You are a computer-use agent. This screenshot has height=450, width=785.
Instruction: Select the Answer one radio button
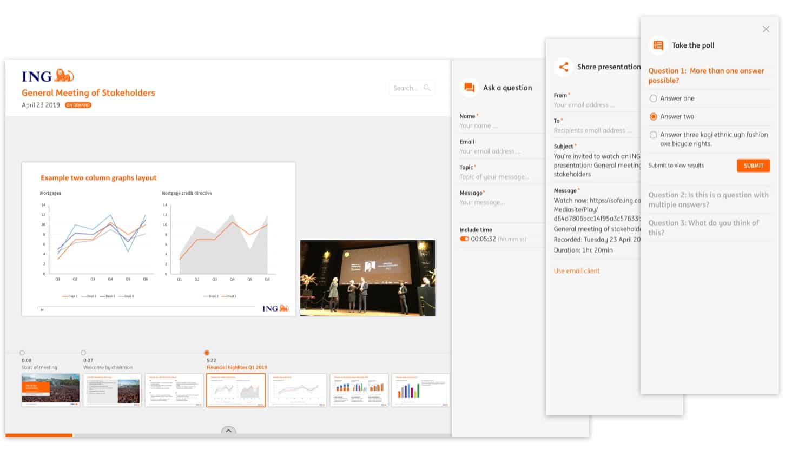pos(654,98)
